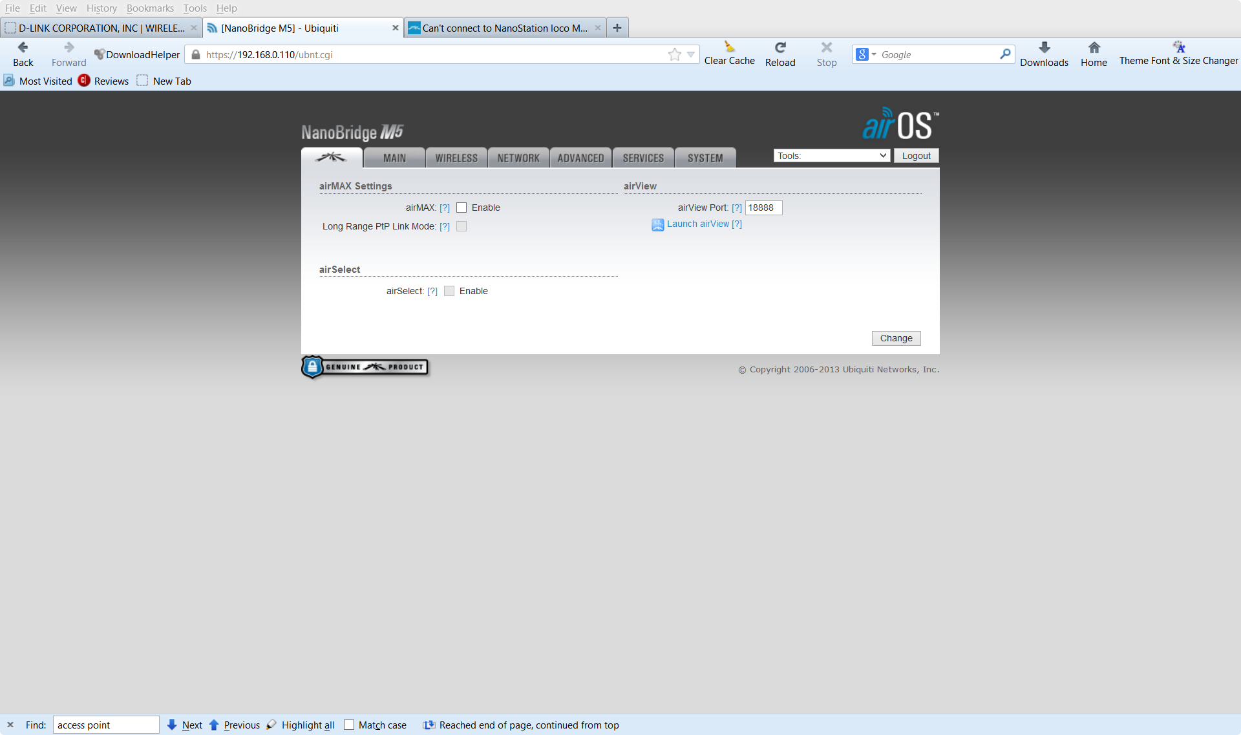This screenshot has width=1241, height=735.
Task: Toggle Match case in the find bar
Action: click(x=349, y=725)
